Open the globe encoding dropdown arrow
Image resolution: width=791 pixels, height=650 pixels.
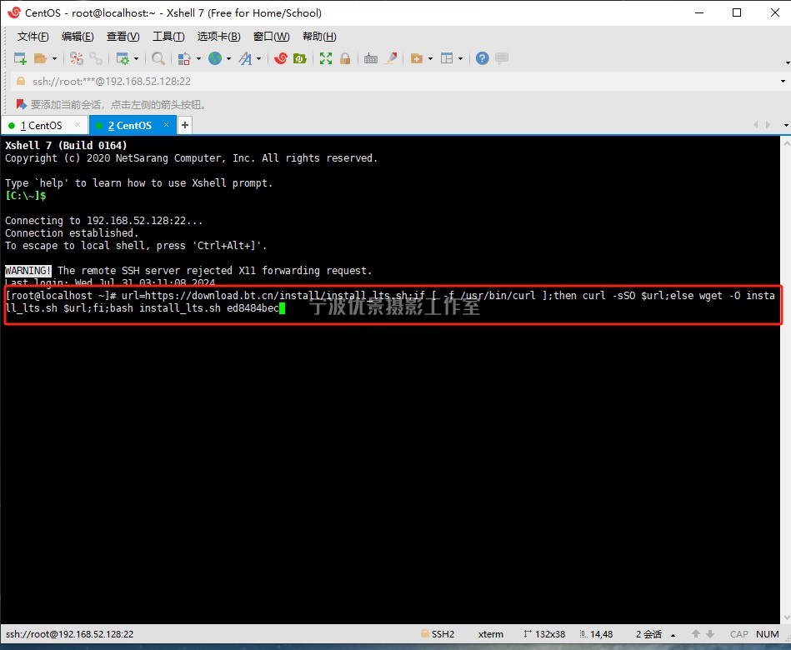click(228, 59)
